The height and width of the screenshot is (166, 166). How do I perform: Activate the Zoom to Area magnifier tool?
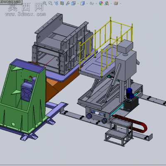[x=51, y=3]
